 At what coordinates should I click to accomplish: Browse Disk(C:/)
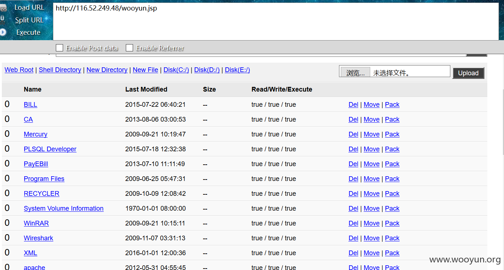tap(176, 70)
